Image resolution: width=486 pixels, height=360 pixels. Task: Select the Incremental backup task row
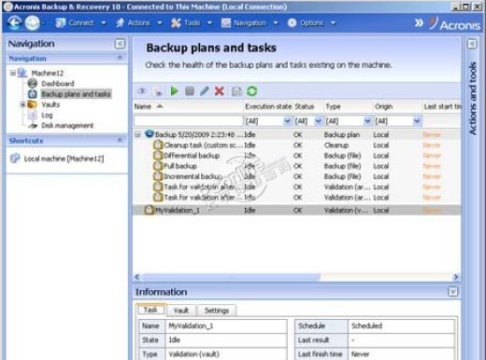(297, 176)
